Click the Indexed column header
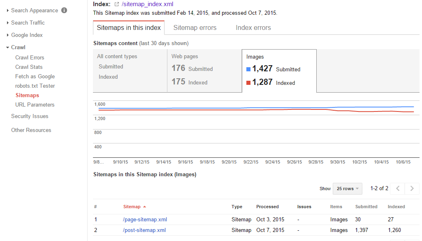 (x=396, y=207)
